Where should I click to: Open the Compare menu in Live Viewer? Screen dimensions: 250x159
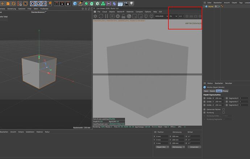click(139, 12)
